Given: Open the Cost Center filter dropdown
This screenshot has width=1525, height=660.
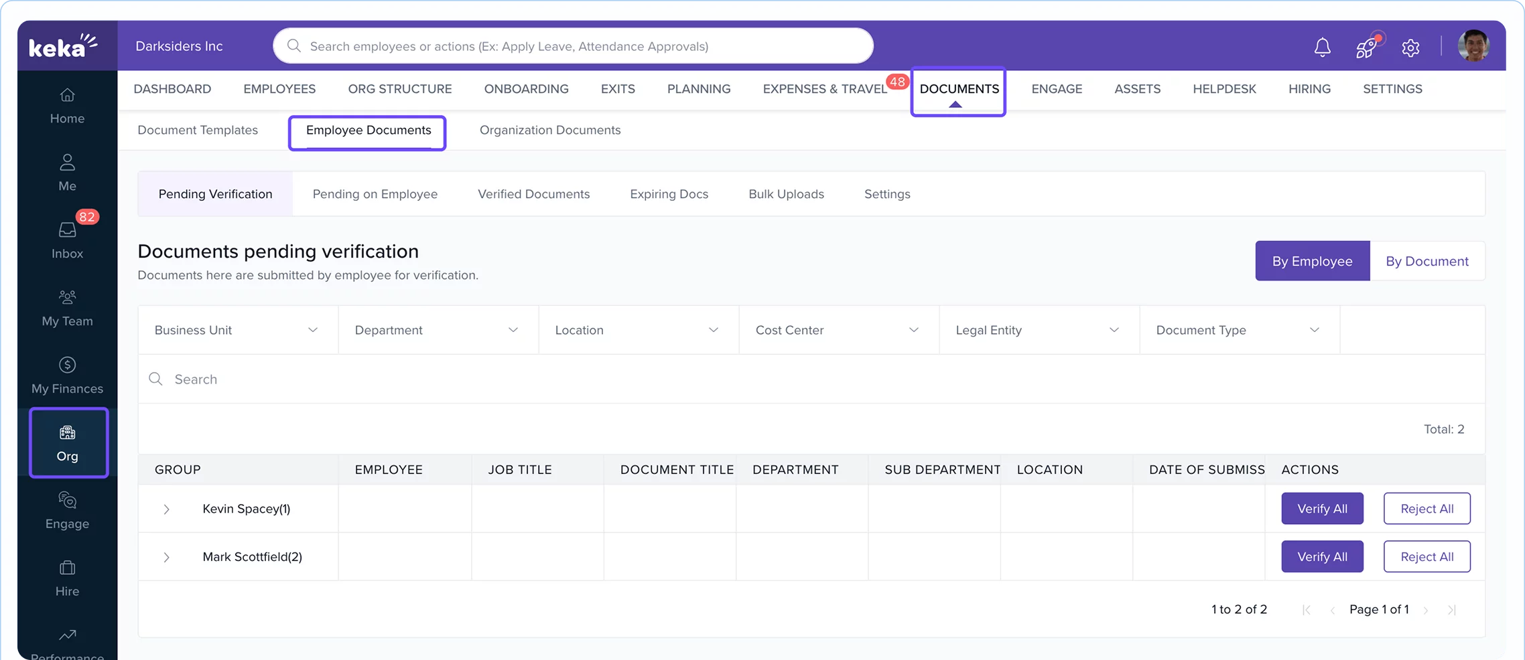Looking at the screenshot, I should [x=839, y=330].
